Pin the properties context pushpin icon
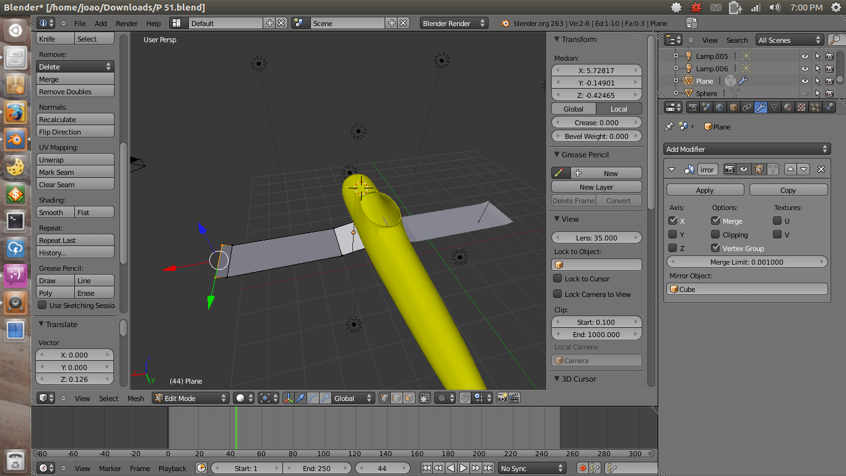This screenshot has height=476, width=846. click(x=669, y=126)
